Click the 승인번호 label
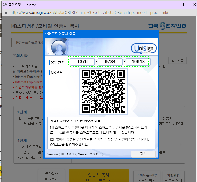The height and width of the screenshot is (182, 197). pos(58,62)
